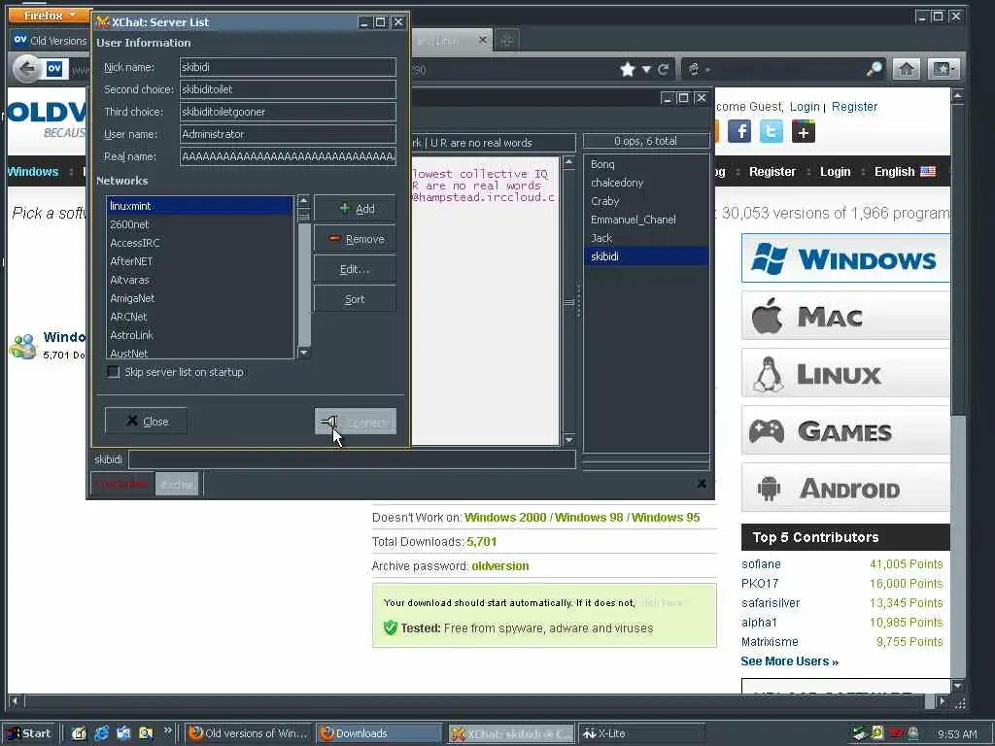This screenshot has height=746, width=995.
Task: Open Windows in the site navigation bar
Action: click(x=33, y=171)
